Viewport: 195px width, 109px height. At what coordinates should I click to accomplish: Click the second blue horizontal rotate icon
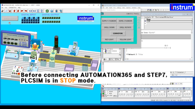tap(34, 11)
